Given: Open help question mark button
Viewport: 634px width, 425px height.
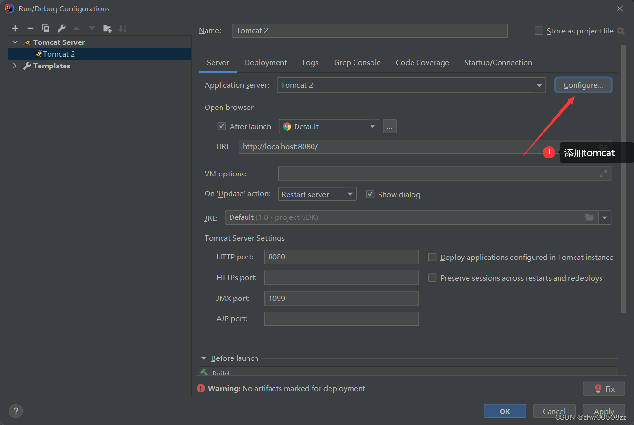Looking at the screenshot, I should pyautogui.click(x=16, y=411).
